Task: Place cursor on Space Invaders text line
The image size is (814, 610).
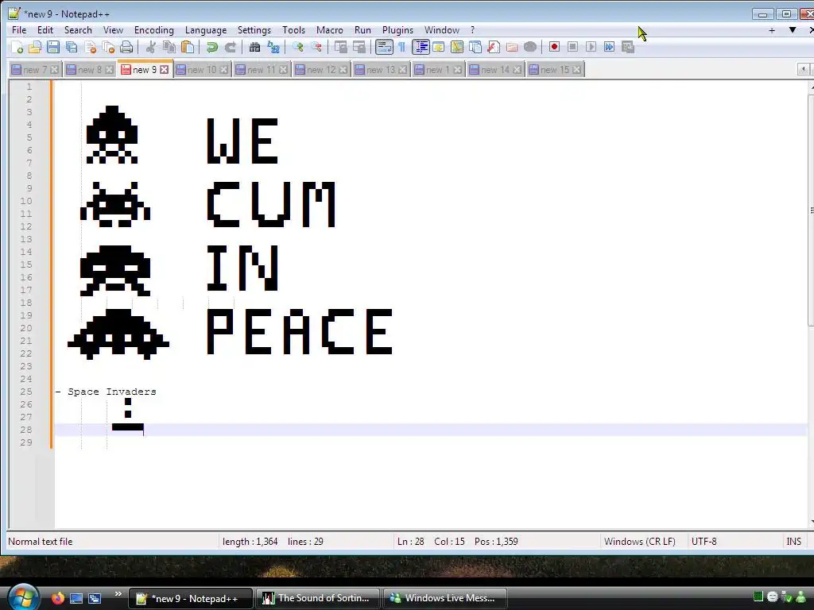Action: point(111,392)
